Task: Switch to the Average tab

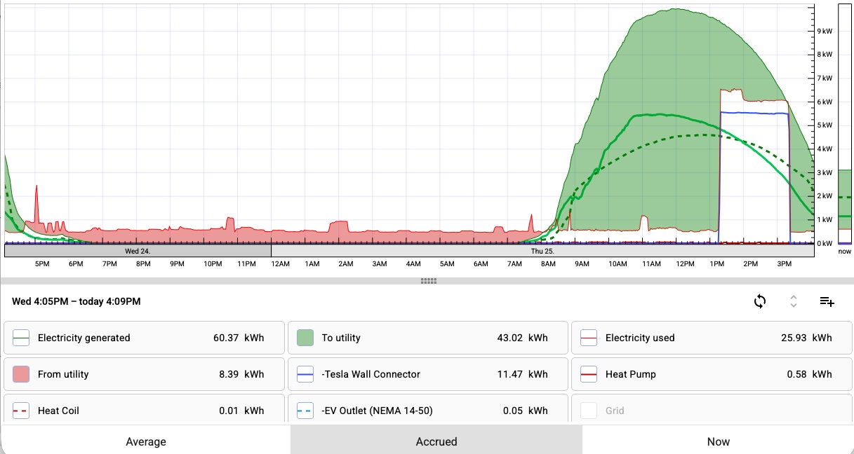Action: pos(146,441)
